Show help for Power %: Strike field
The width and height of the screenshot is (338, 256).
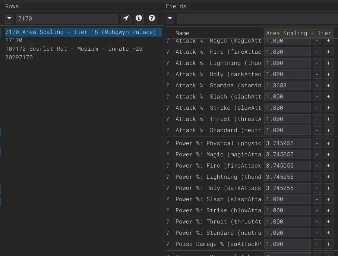[168, 210]
